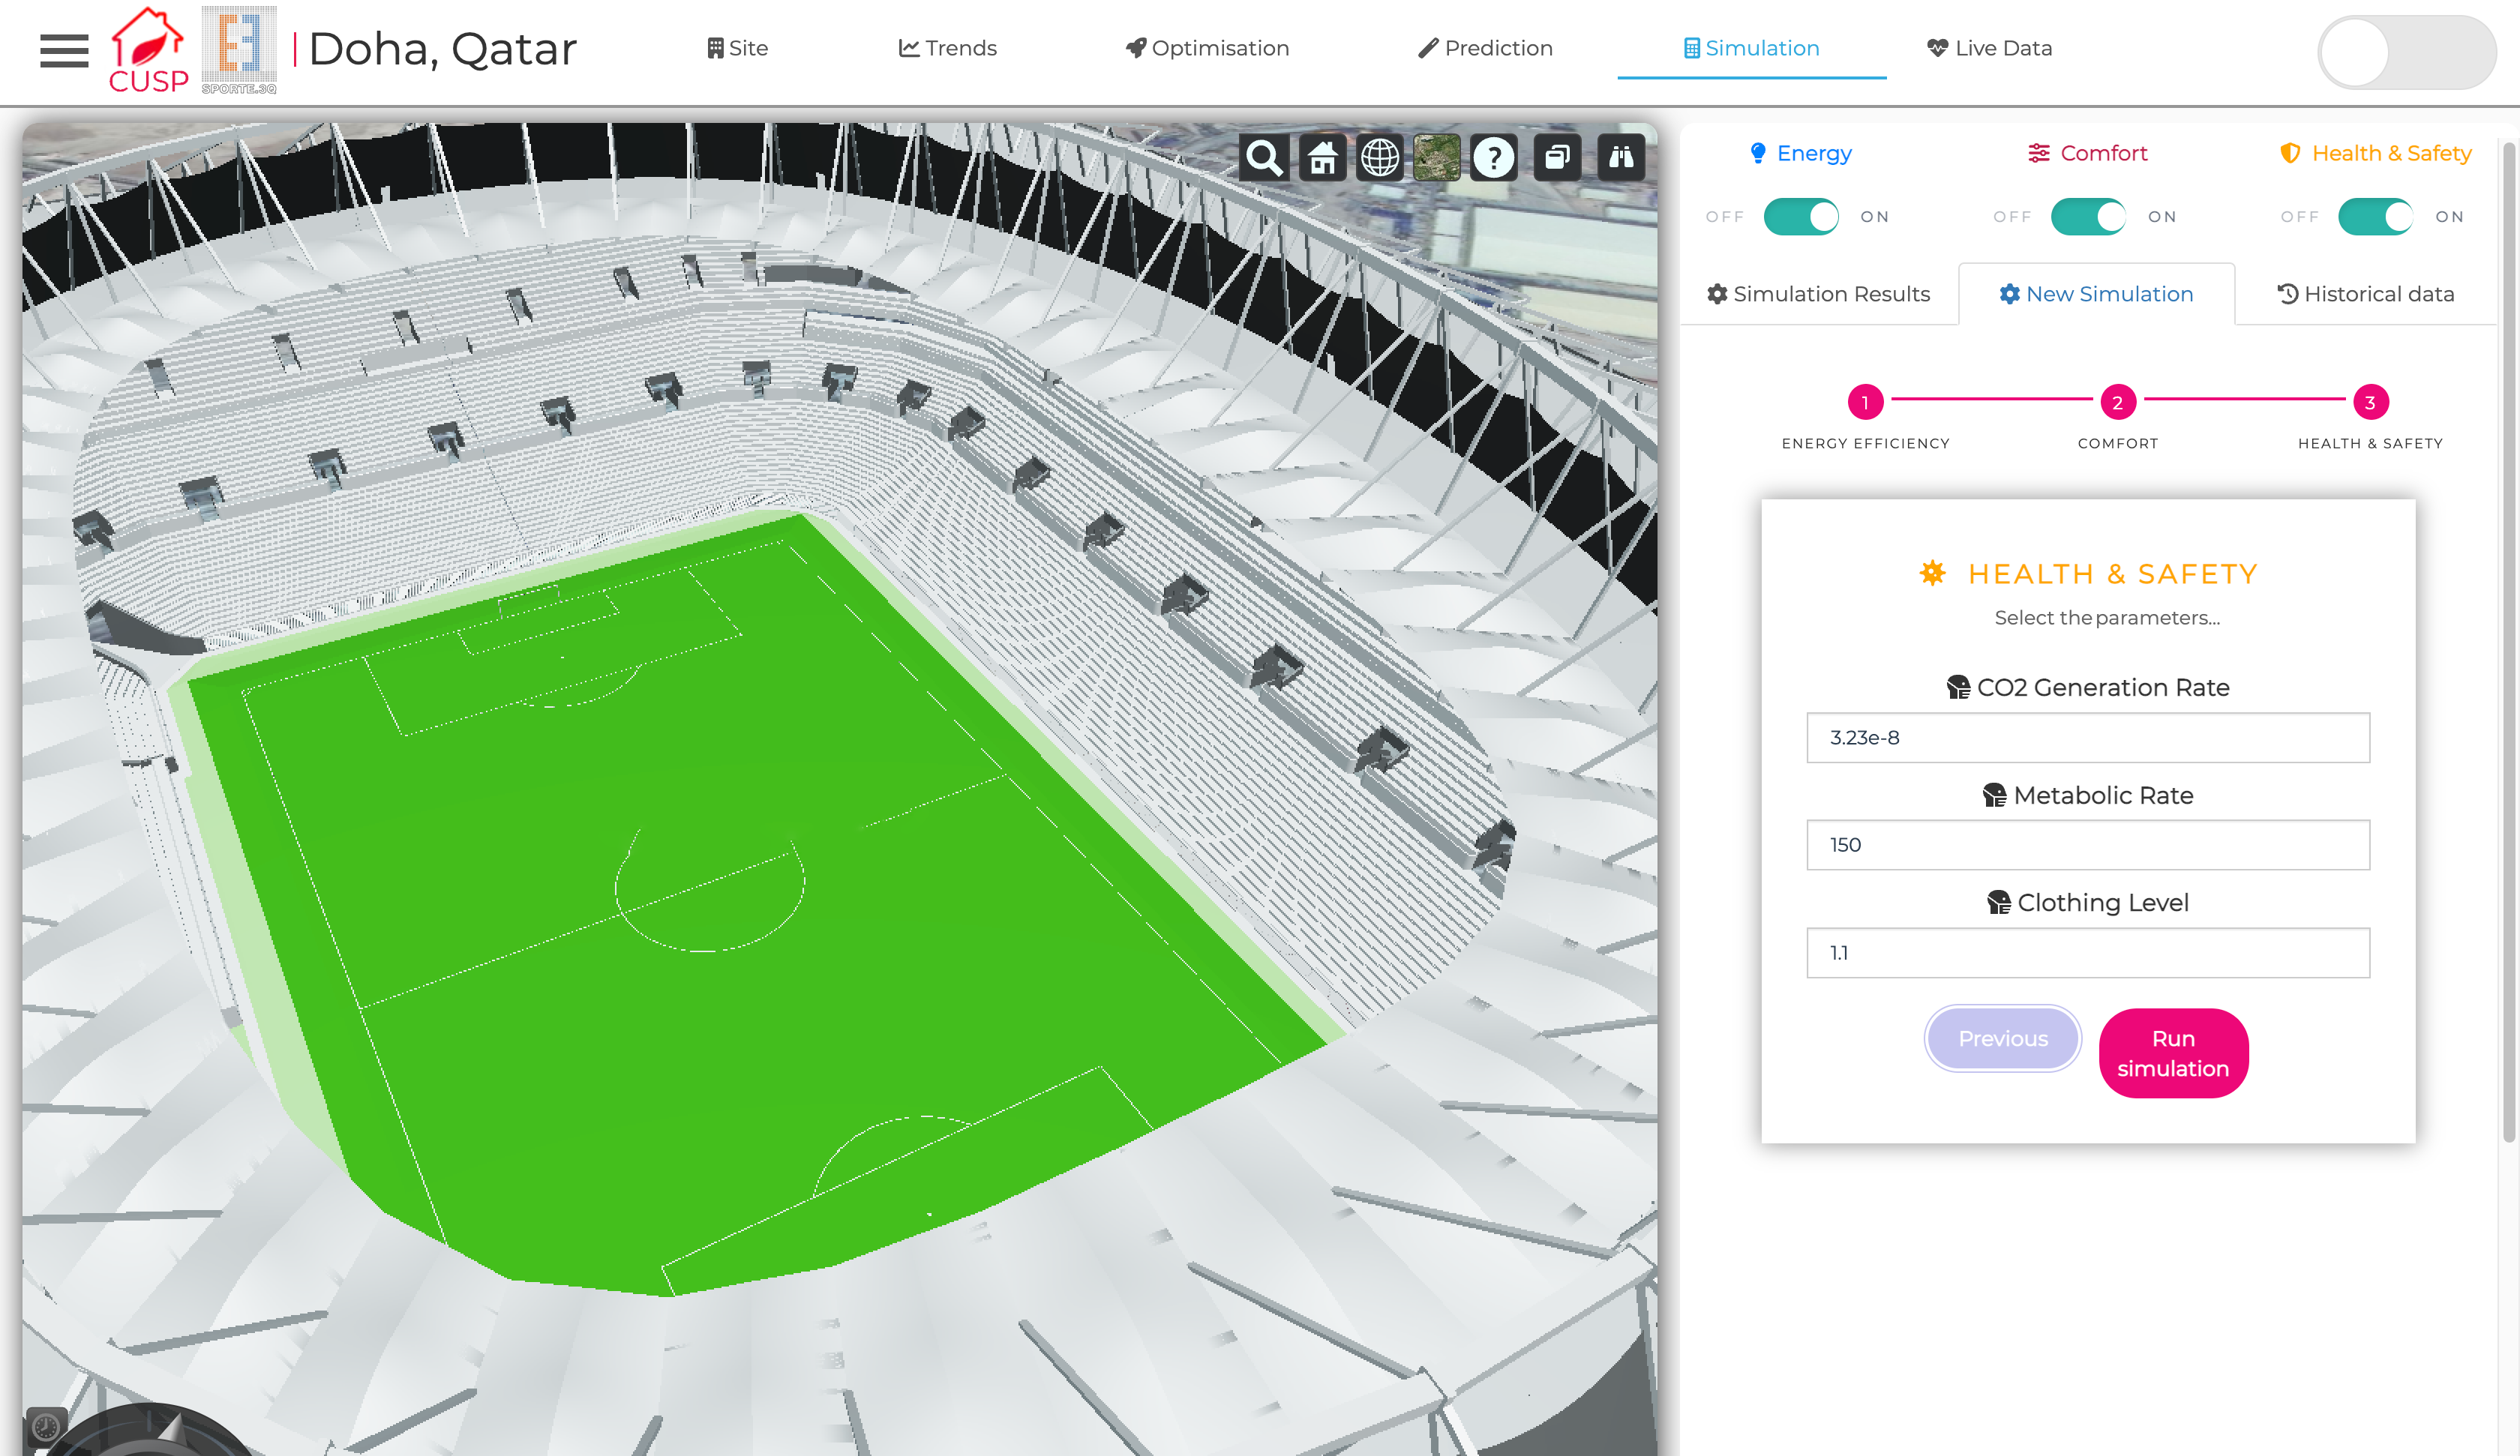Click the search magnifier in the 3D viewer

point(1264,157)
